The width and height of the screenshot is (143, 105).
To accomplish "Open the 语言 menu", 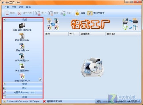I will [21, 7].
